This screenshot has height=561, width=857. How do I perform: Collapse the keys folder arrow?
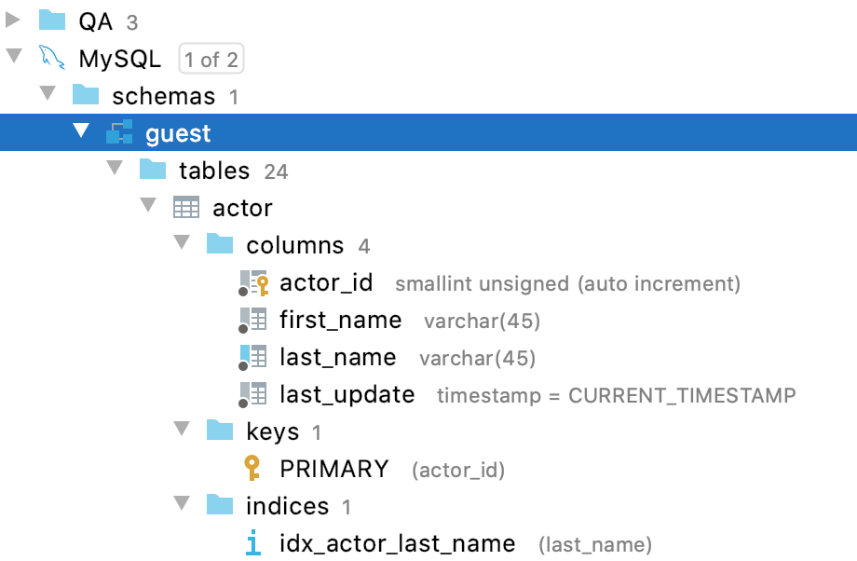182,431
